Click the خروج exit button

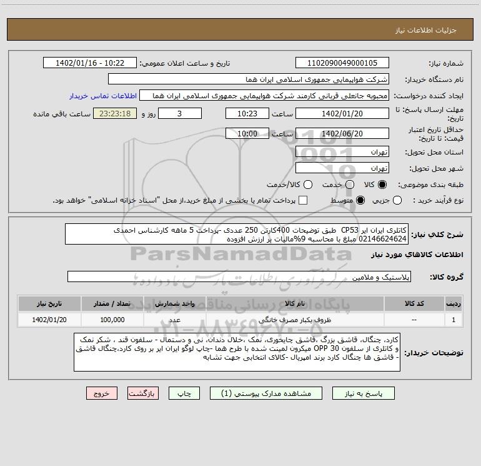tap(102, 393)
